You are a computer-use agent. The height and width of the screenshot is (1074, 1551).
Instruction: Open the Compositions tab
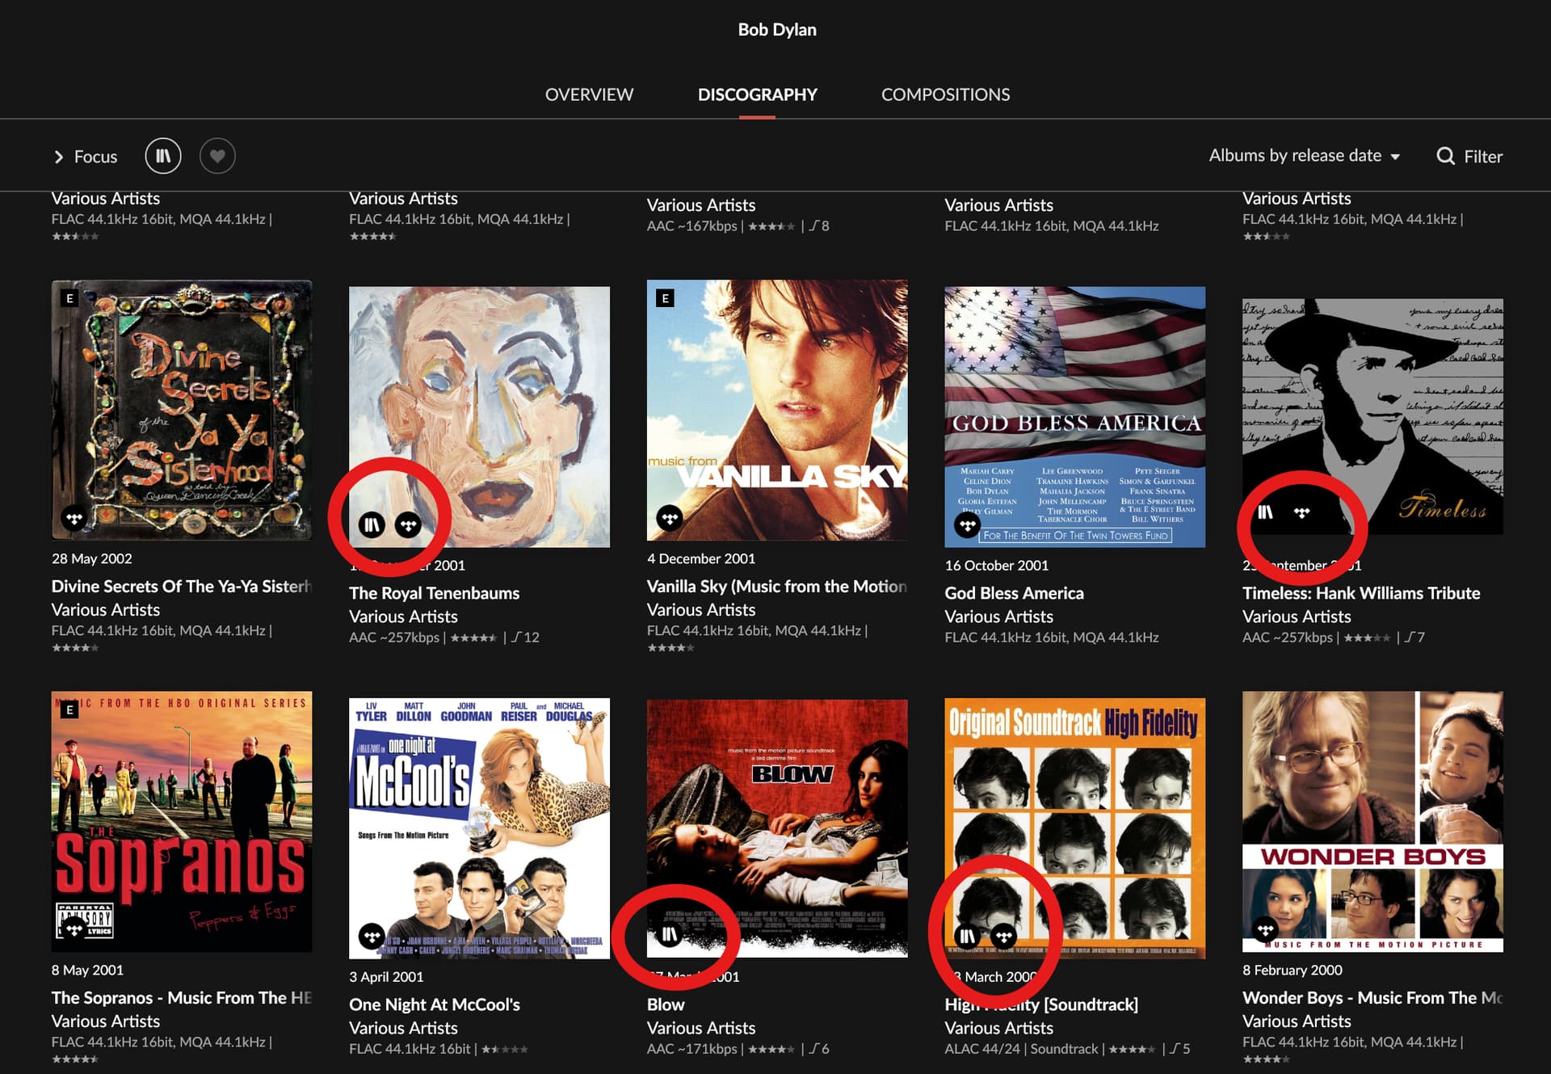945,95
